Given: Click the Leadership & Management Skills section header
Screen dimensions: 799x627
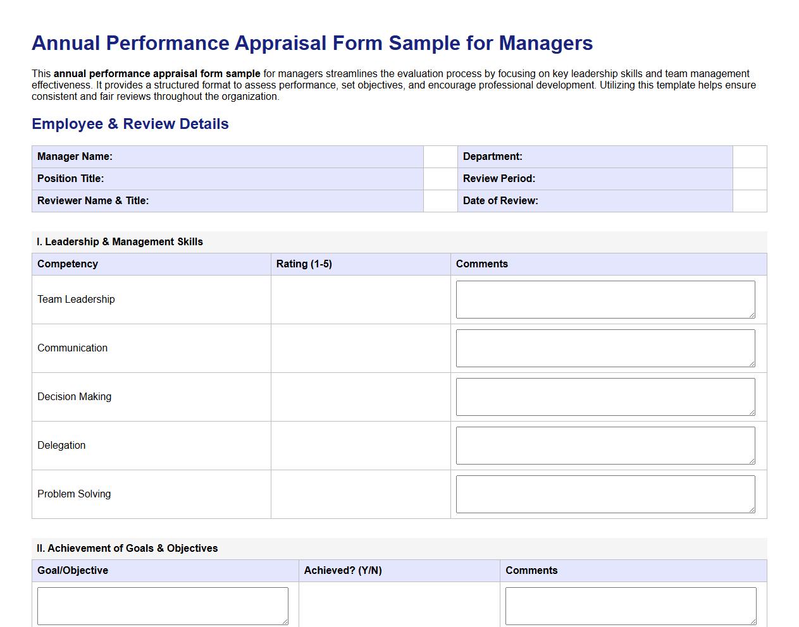Looking at the screenshot, I should point(120,241).
